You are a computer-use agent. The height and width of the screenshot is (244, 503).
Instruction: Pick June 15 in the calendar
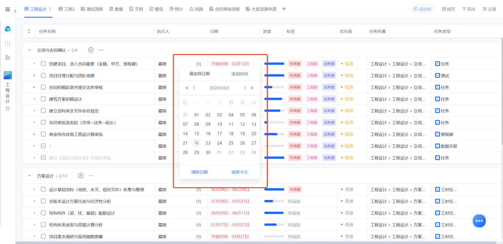coord(197,134)
